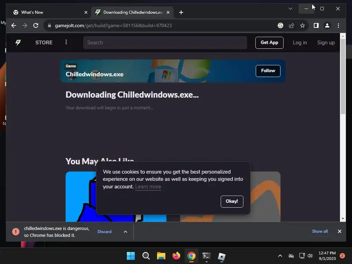Switch to the What's New tab
The height and width of the screenshot is (264, 352).
50,12
